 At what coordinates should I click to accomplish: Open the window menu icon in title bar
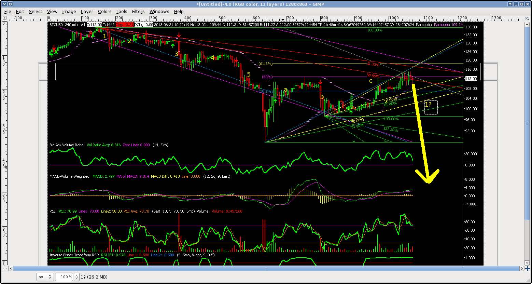pyautogui.click(x=4, y=4)
